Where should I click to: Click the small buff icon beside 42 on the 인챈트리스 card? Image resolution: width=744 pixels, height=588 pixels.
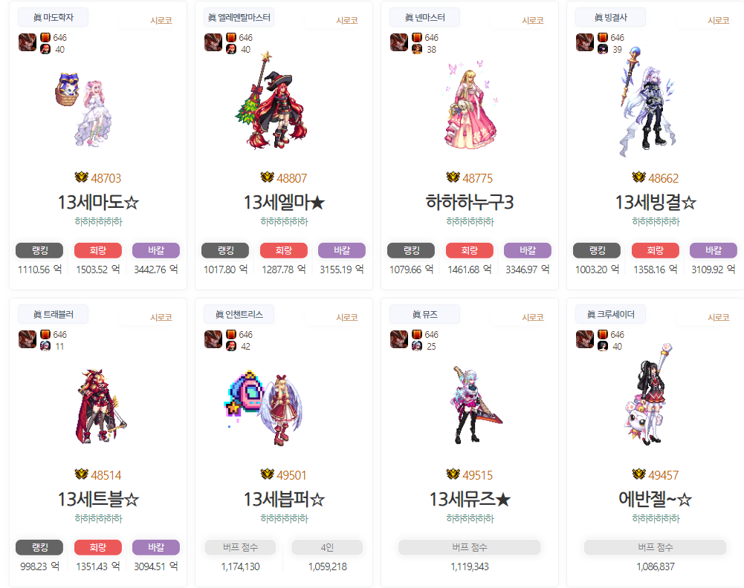coord(231,347)
